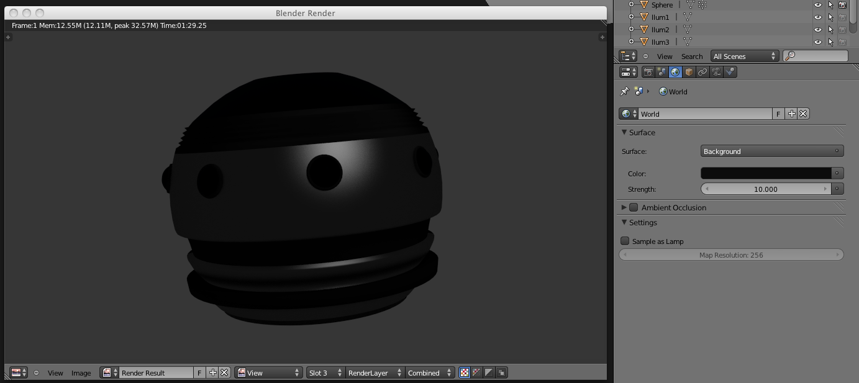Click the Slot 3 render slot selector

tap(325, 373)
